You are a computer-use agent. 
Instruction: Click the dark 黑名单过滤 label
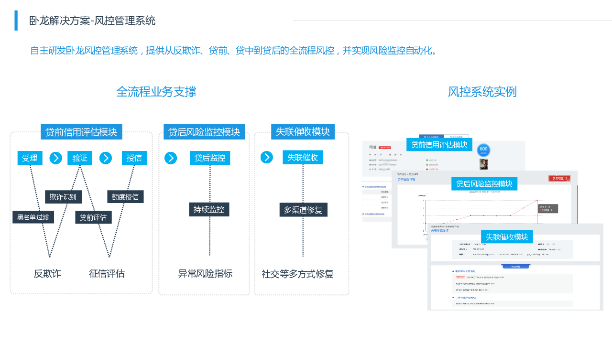[x=33, y=217]
